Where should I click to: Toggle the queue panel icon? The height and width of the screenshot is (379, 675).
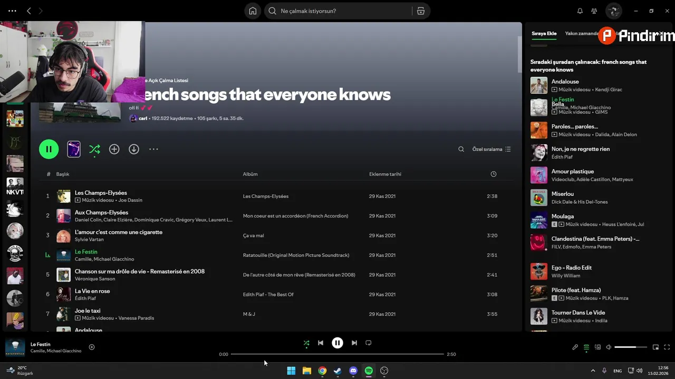click(586, 347)
